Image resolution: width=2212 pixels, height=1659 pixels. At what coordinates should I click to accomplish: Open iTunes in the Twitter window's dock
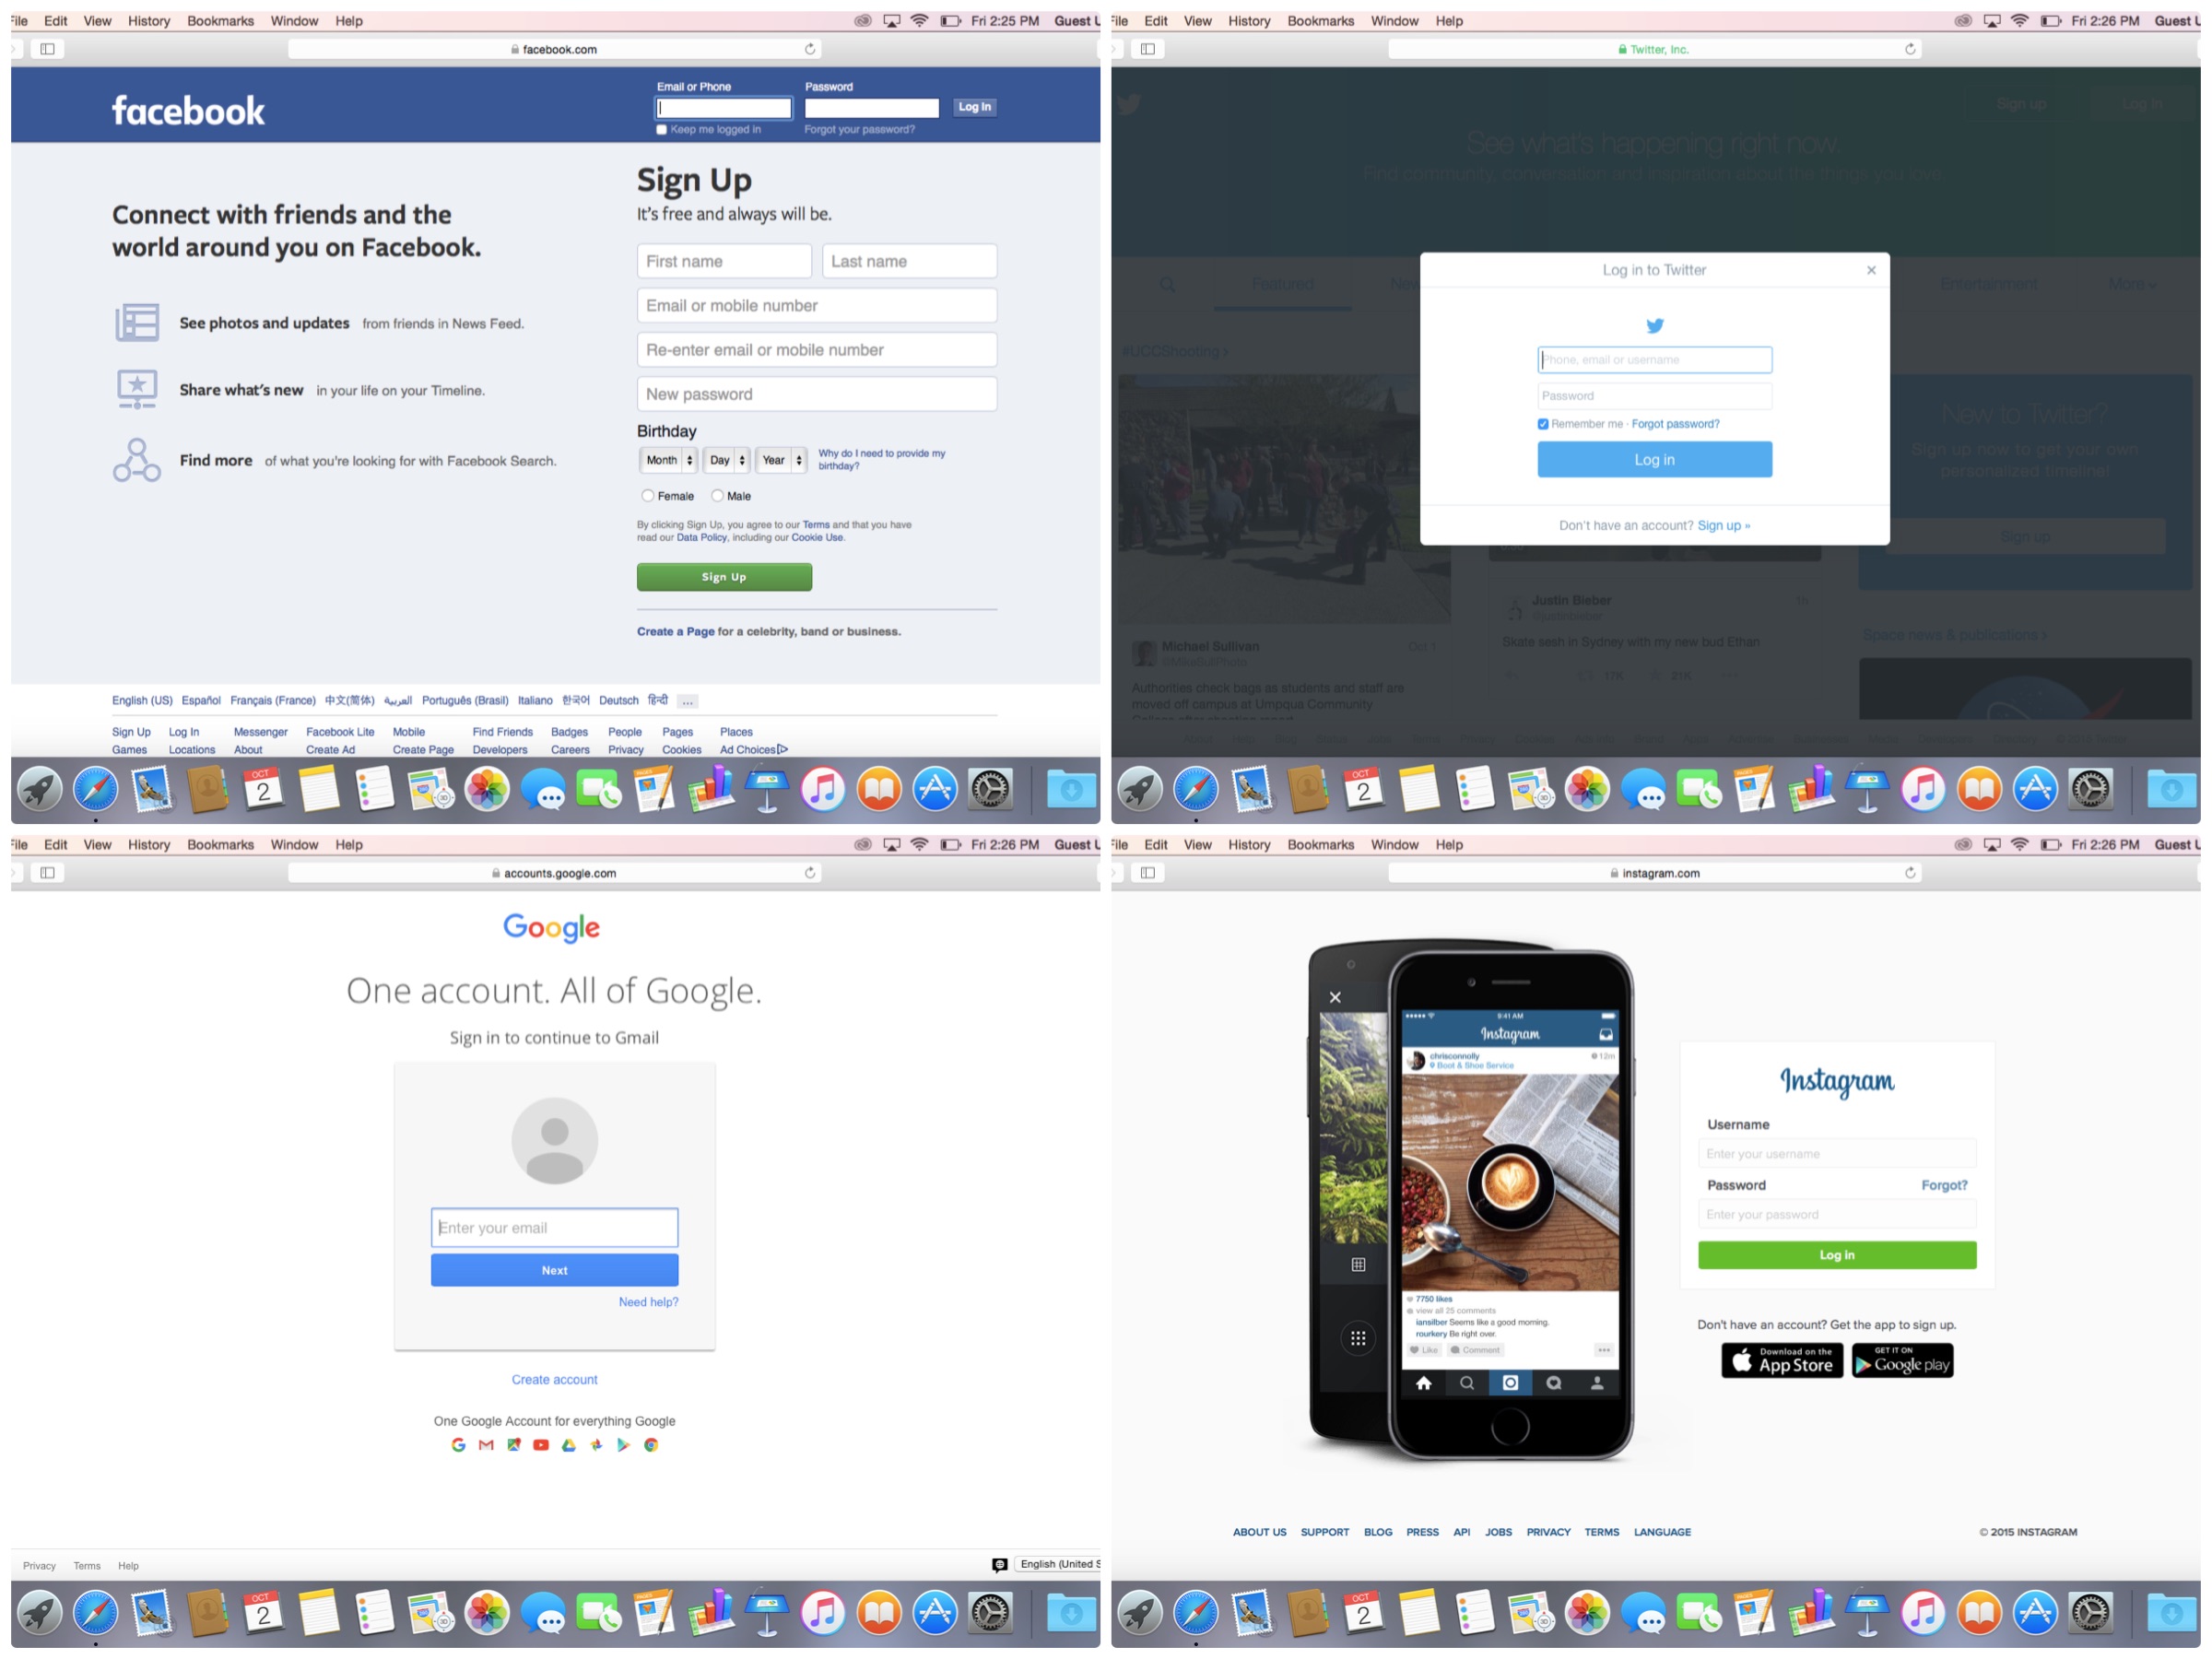[1923, 790]
